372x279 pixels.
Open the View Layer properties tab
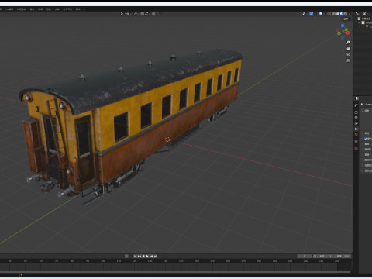coord(356,123)
